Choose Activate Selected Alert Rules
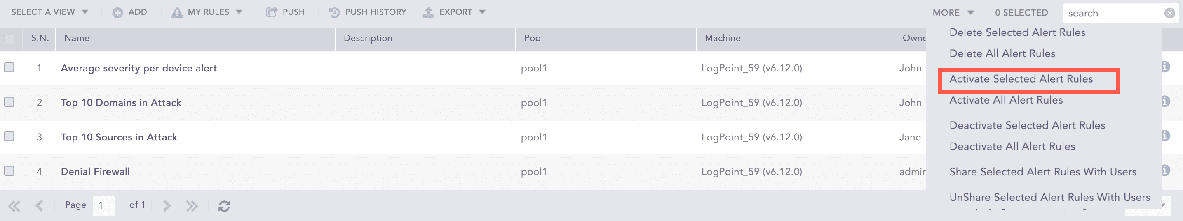 click(1021, 79)
